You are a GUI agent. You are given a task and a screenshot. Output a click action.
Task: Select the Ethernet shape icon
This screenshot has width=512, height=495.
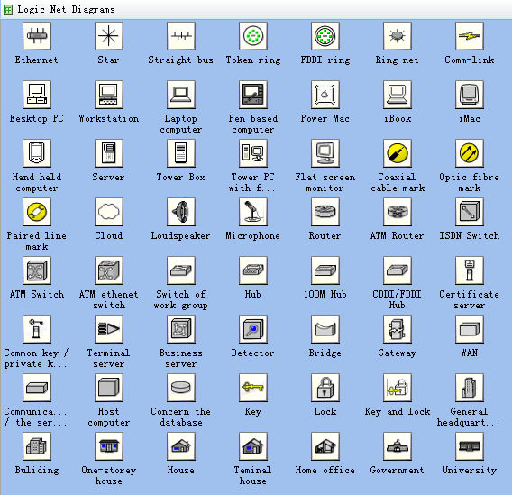coord(37,36)
